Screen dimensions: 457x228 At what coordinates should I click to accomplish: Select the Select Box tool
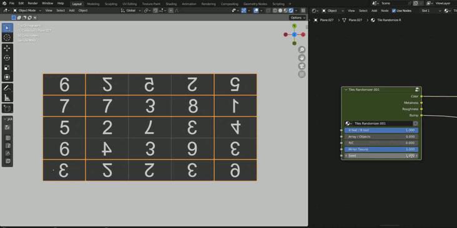coord(7,28)
